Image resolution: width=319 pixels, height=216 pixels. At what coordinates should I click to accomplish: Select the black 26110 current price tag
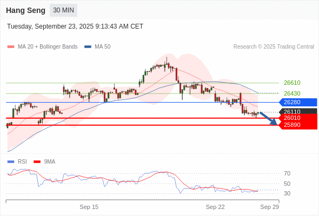pos(298,111)
